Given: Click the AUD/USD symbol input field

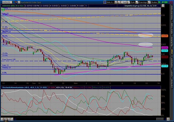Looking at the screenshot, I should pos(7,2).
